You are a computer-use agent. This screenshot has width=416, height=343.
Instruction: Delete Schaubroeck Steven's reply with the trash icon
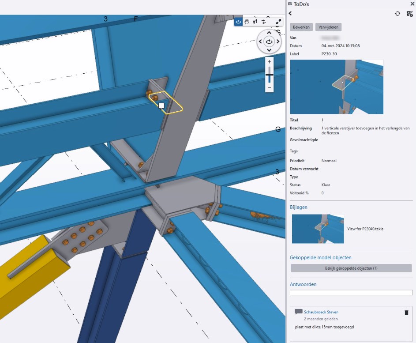coord(406,313)
